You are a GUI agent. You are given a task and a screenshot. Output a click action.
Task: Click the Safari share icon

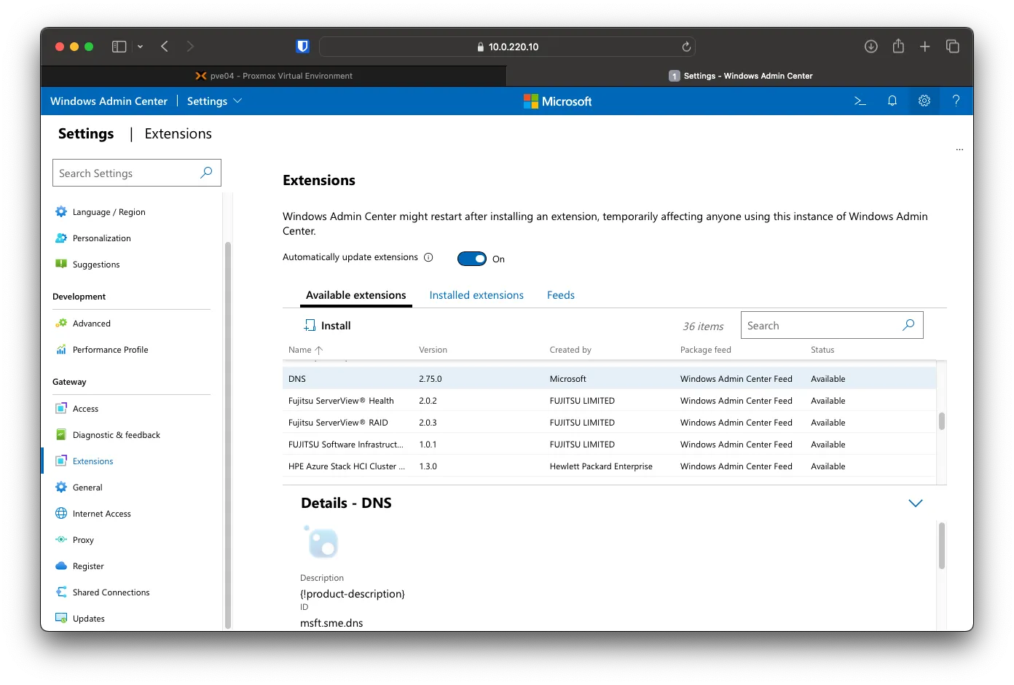tap(898, 46)
